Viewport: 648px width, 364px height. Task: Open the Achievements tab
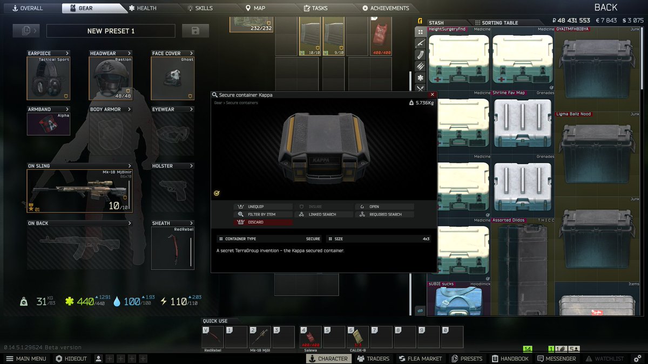[386, 8]
